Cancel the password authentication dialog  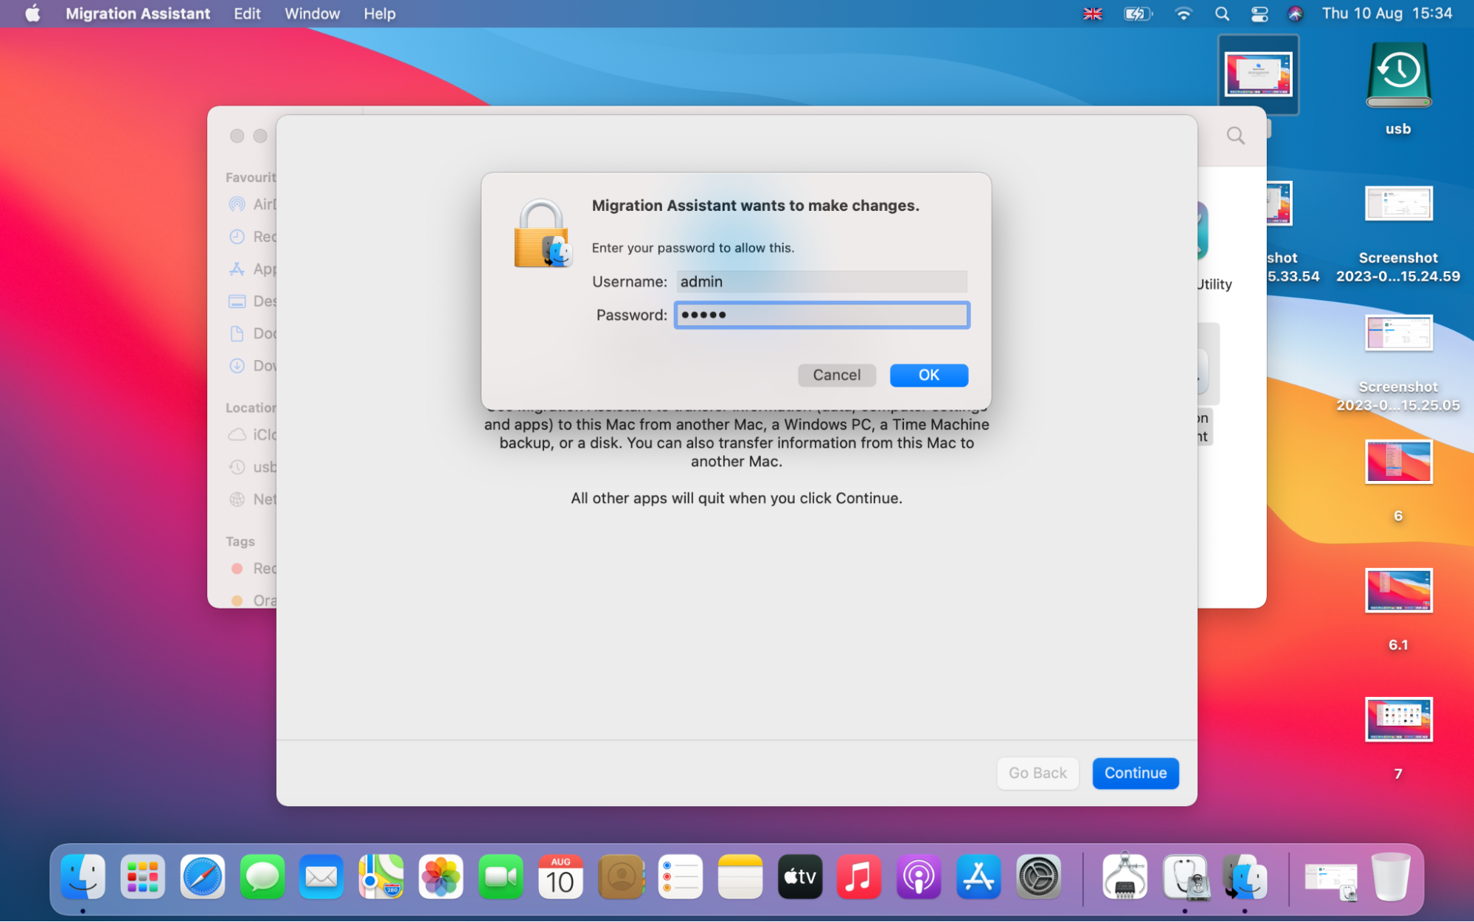pos(836,375)
